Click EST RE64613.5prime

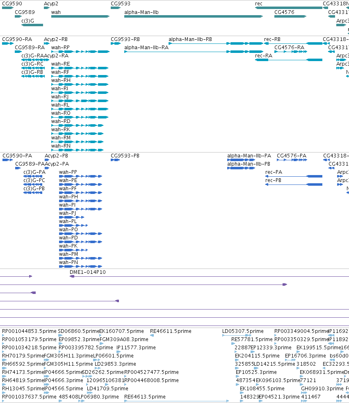click(145, 397)
